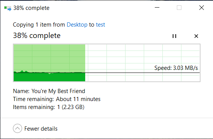
Task: Open the test destination folder link
Action: tap(100, 25)
